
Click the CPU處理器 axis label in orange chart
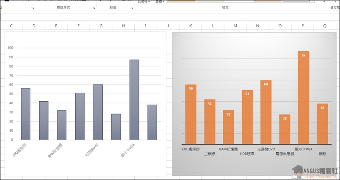tap(191, 149)
